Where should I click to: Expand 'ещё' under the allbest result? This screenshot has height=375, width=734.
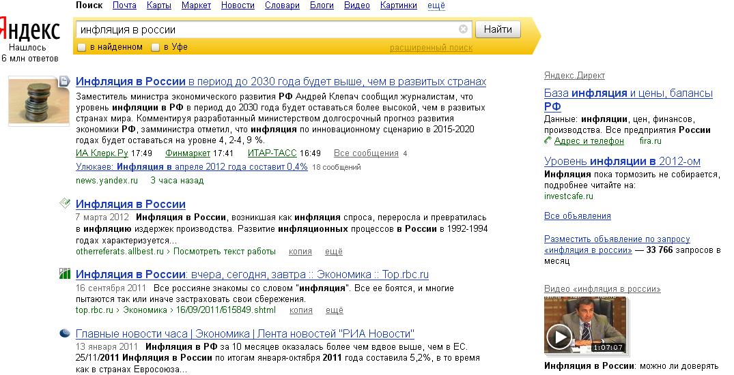point(334,252)
